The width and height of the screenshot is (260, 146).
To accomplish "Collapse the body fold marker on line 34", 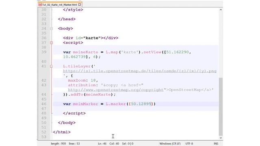I will 52,29.
